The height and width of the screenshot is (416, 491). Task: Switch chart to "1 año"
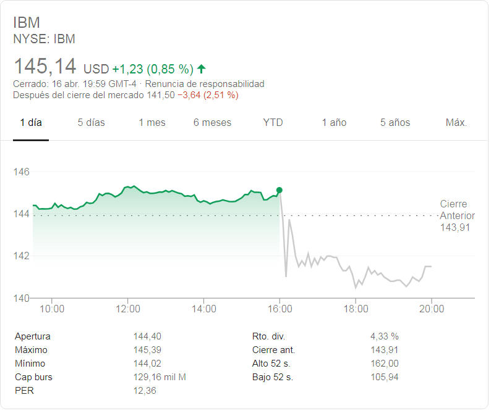(x=334, y=122)
